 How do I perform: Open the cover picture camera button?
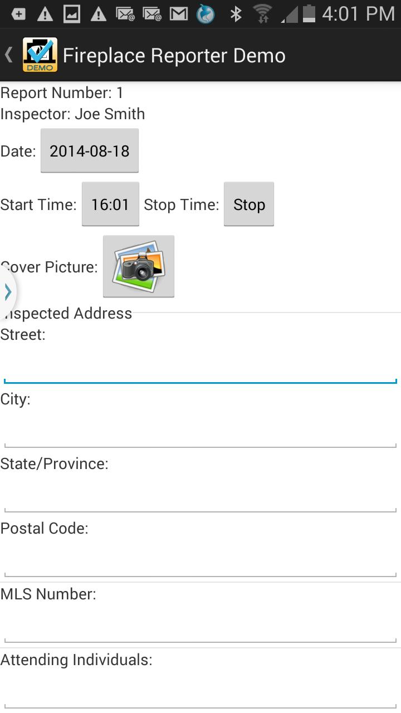pos(139,266)
